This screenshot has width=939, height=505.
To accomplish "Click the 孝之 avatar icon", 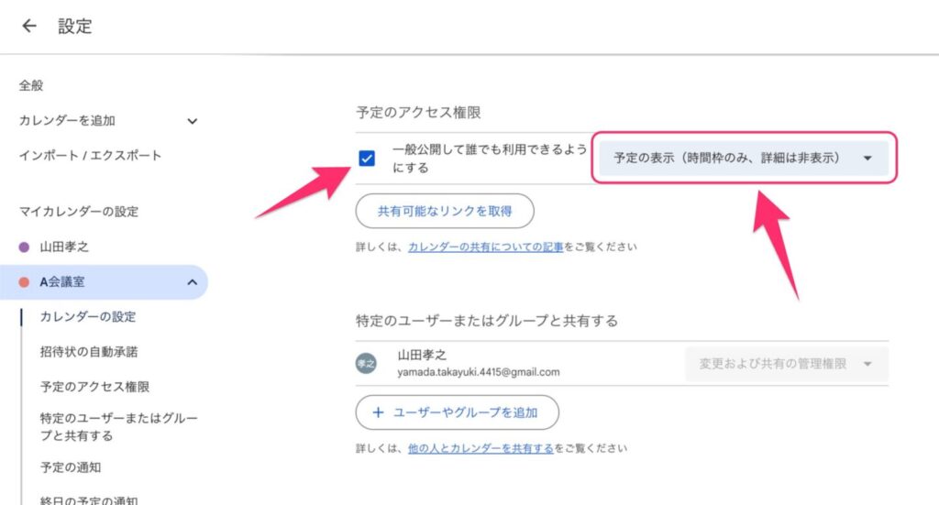I will (x=366, y=363).
